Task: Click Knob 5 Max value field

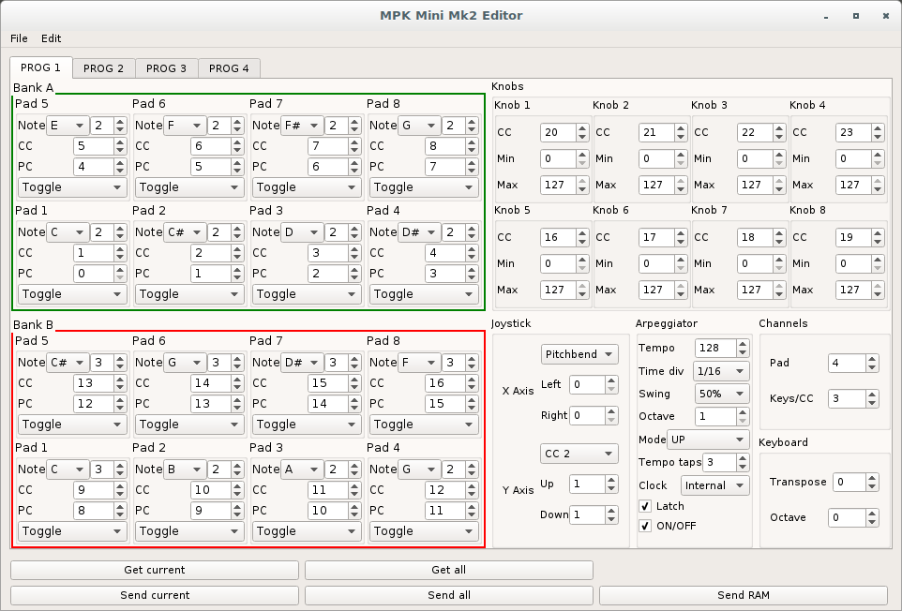Action: pos(558,291)
